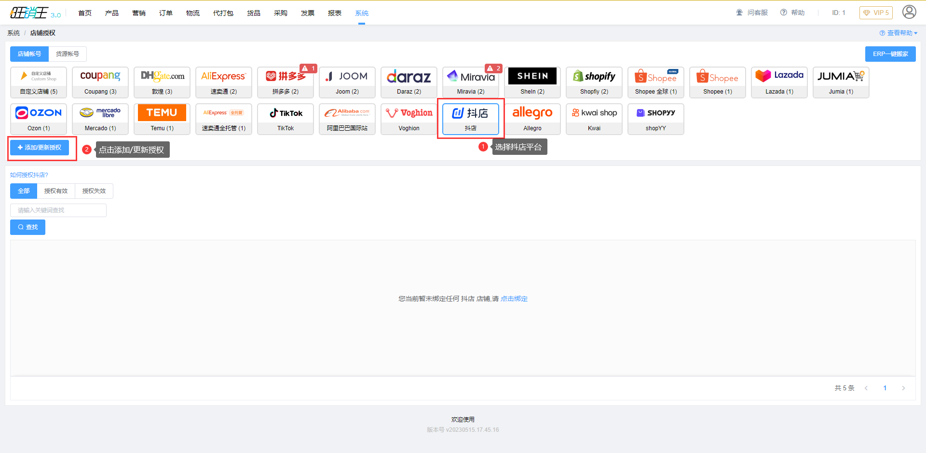
Task: Select the Miravia platform
Action: pyautogui.click(x=471, y=82)
